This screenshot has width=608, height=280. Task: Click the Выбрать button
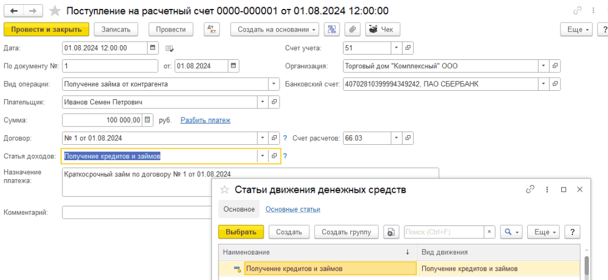click(241, 232)
